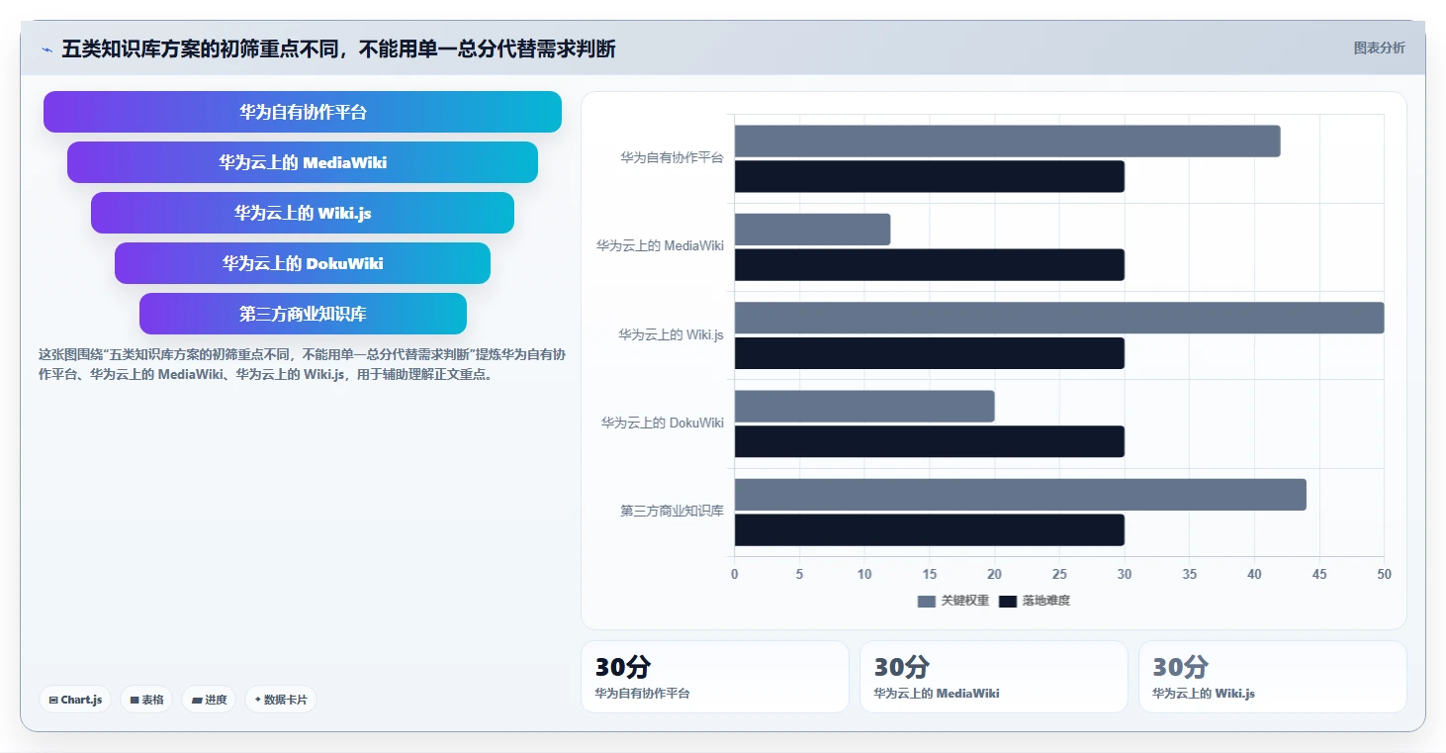Click chart axis label 华为云上的 Wiki.js
The image size is (1446, 753).
(x=671, y=334)
